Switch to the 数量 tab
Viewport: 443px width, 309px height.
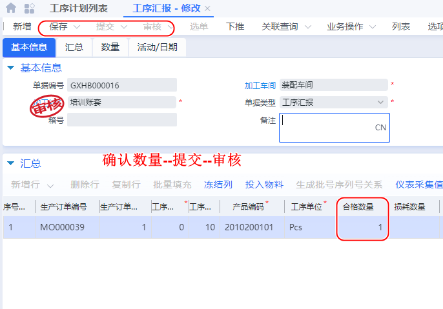tap(110, 47)
